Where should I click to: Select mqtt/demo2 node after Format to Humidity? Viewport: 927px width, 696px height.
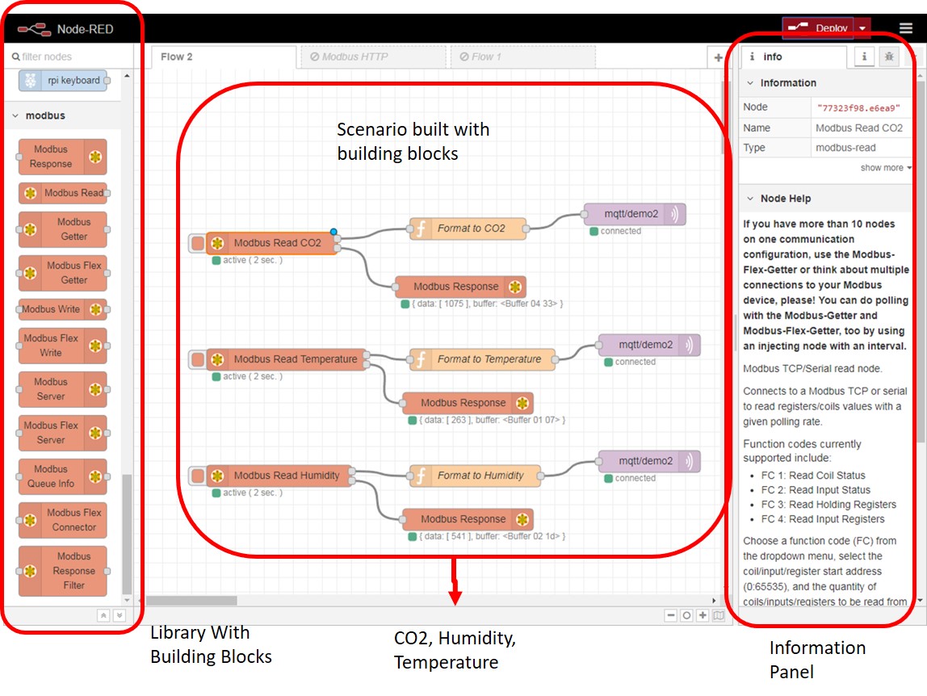pos(649,461)
